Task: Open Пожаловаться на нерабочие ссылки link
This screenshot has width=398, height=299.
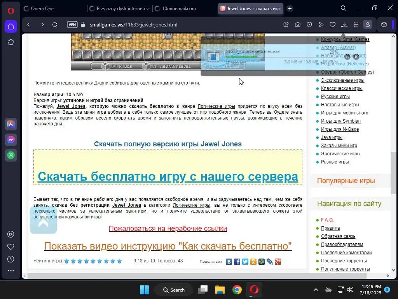Action: 168,229
